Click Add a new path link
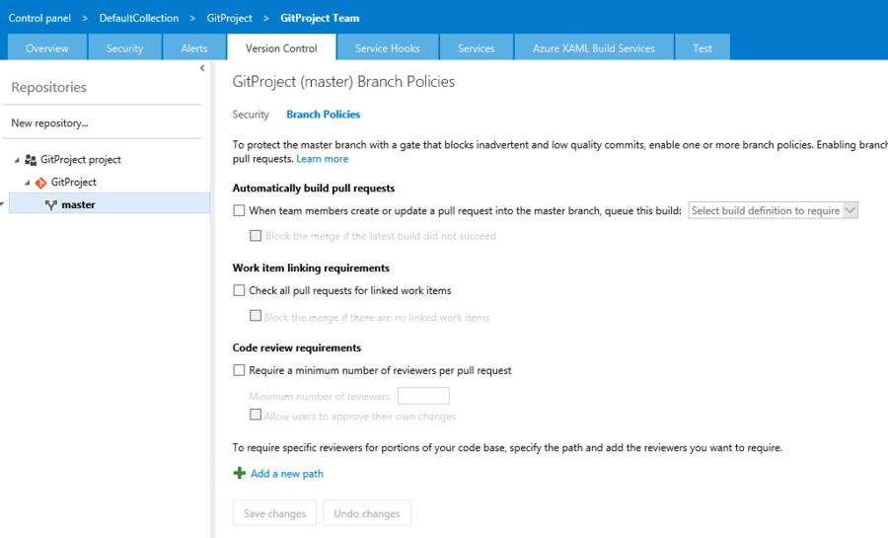This screenshot has width=888, height=538. point(287,474)
